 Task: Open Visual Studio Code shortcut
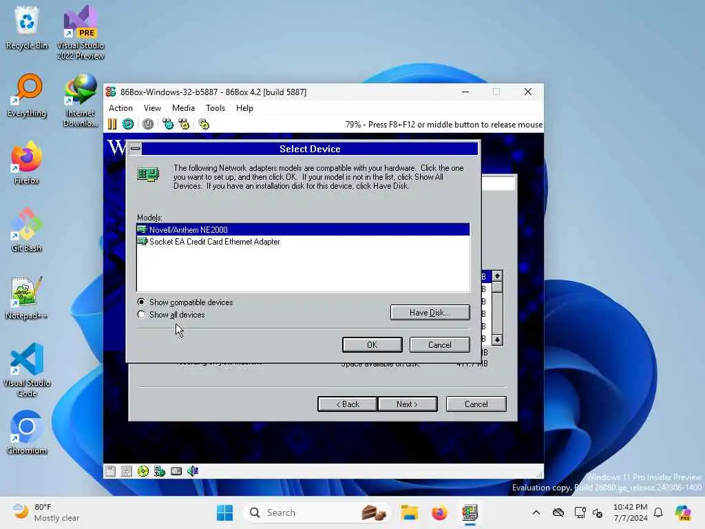click(27, 370)
